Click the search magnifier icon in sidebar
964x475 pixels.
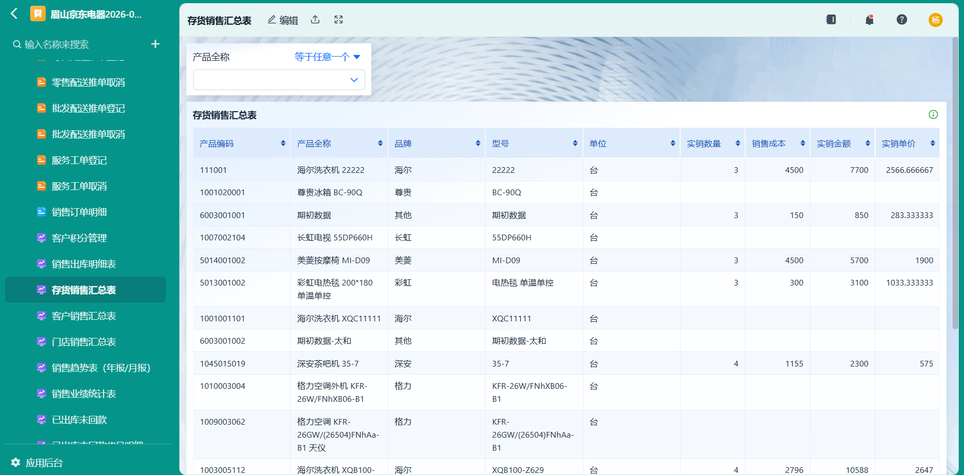click(x=17, y=44)
